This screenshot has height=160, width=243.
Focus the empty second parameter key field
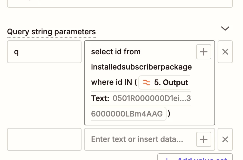click(x=44, y=139)
